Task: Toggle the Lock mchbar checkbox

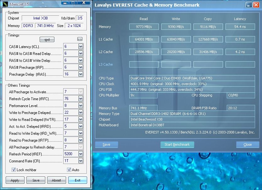Action: pyautogui.click(x=14, y=170)
